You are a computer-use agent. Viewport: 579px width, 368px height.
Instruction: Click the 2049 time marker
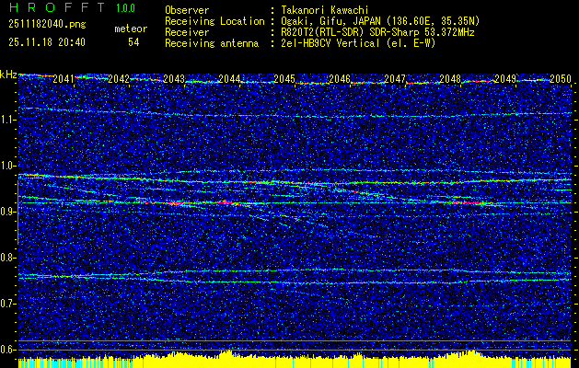505,79
